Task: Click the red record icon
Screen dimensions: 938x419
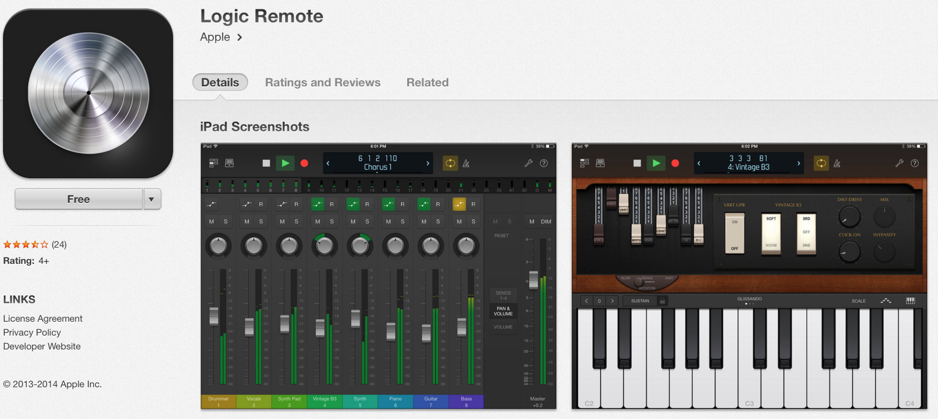Action: pyautogui.click(x=305, y=163)
